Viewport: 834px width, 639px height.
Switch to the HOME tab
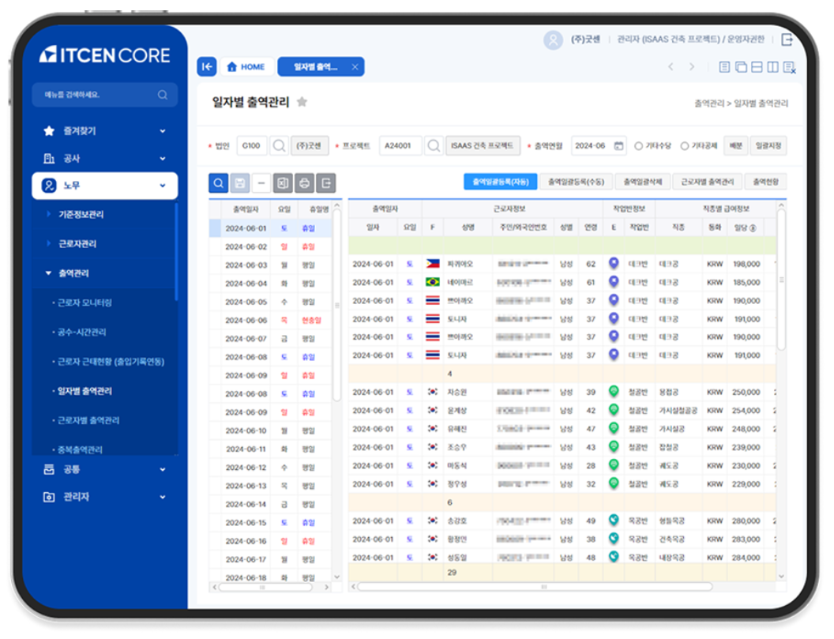tap(246, 67)
